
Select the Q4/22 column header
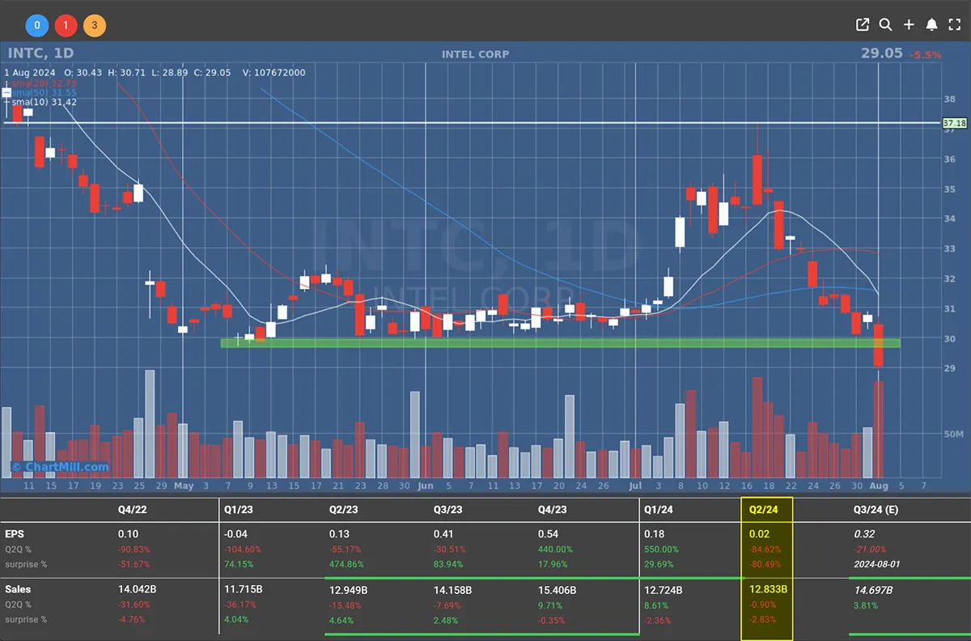[133, 511]
